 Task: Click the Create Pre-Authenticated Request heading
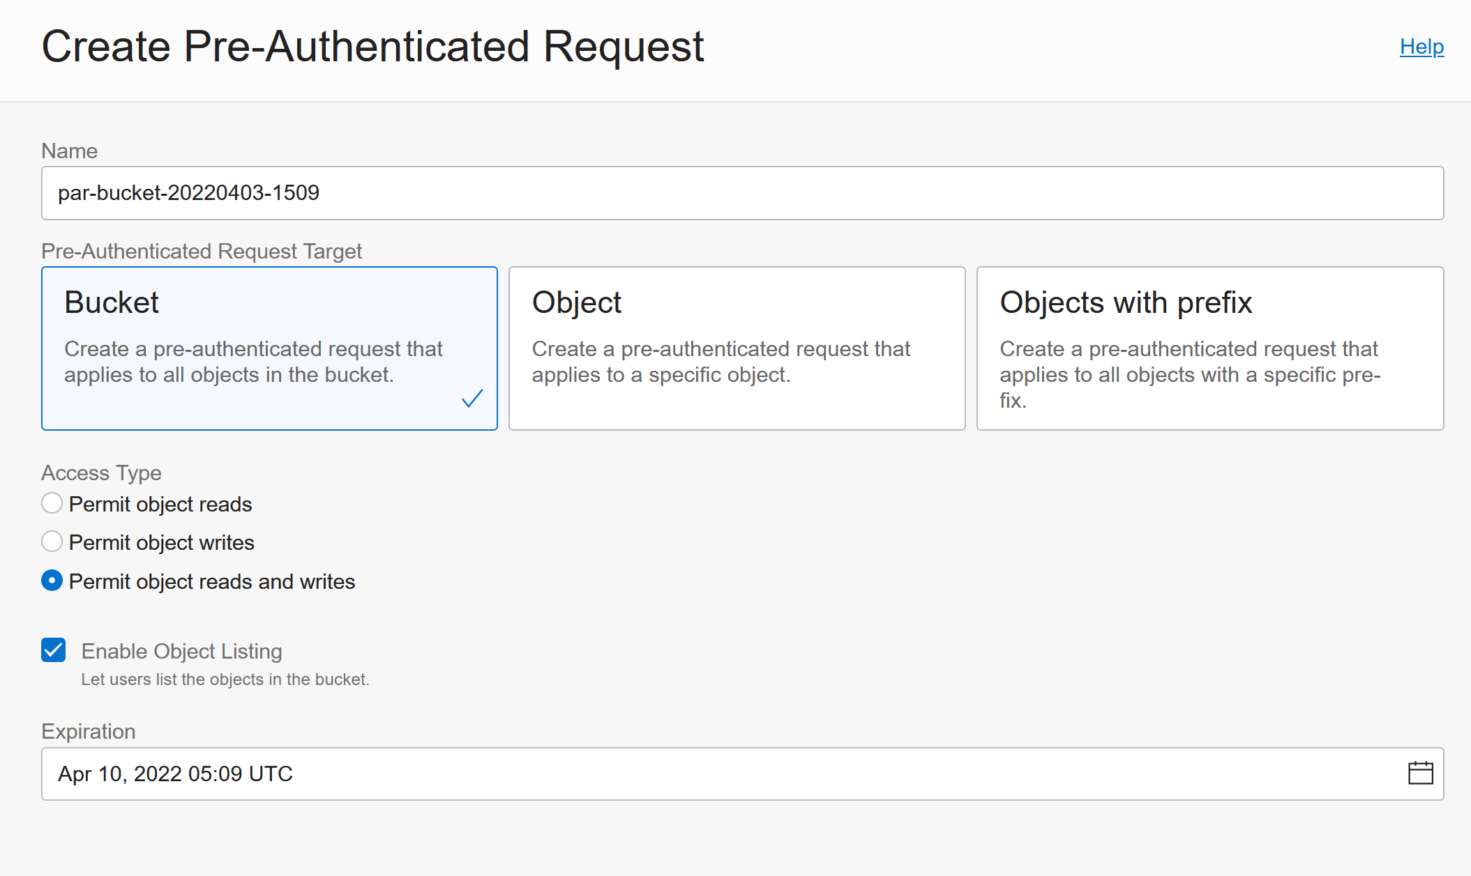point(372,47)
